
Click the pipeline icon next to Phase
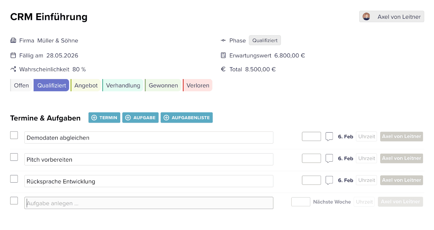223,40
